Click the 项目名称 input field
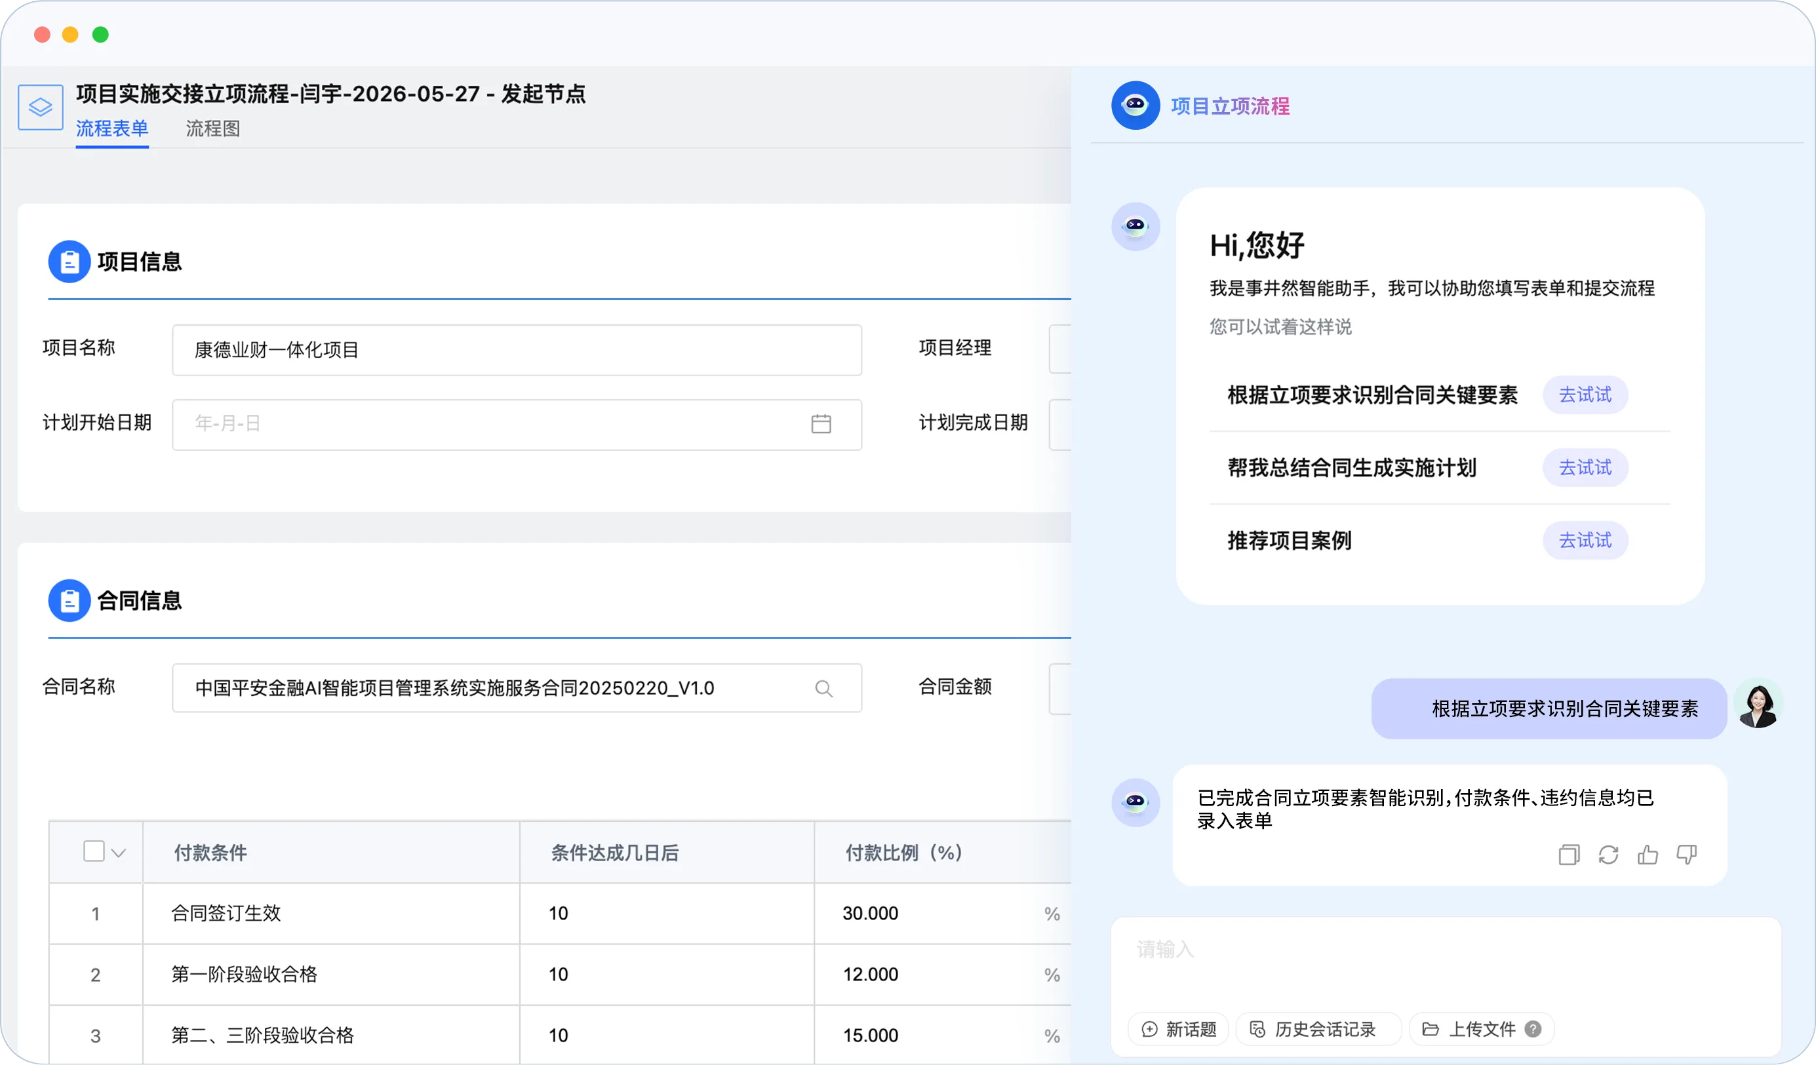Viewport: 1816px width, 1065px height. 517,350
